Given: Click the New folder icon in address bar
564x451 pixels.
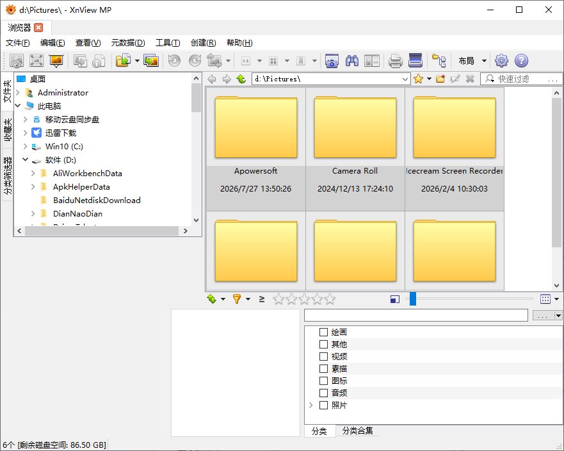Looking at the screenshot, I should coord(440,79).
